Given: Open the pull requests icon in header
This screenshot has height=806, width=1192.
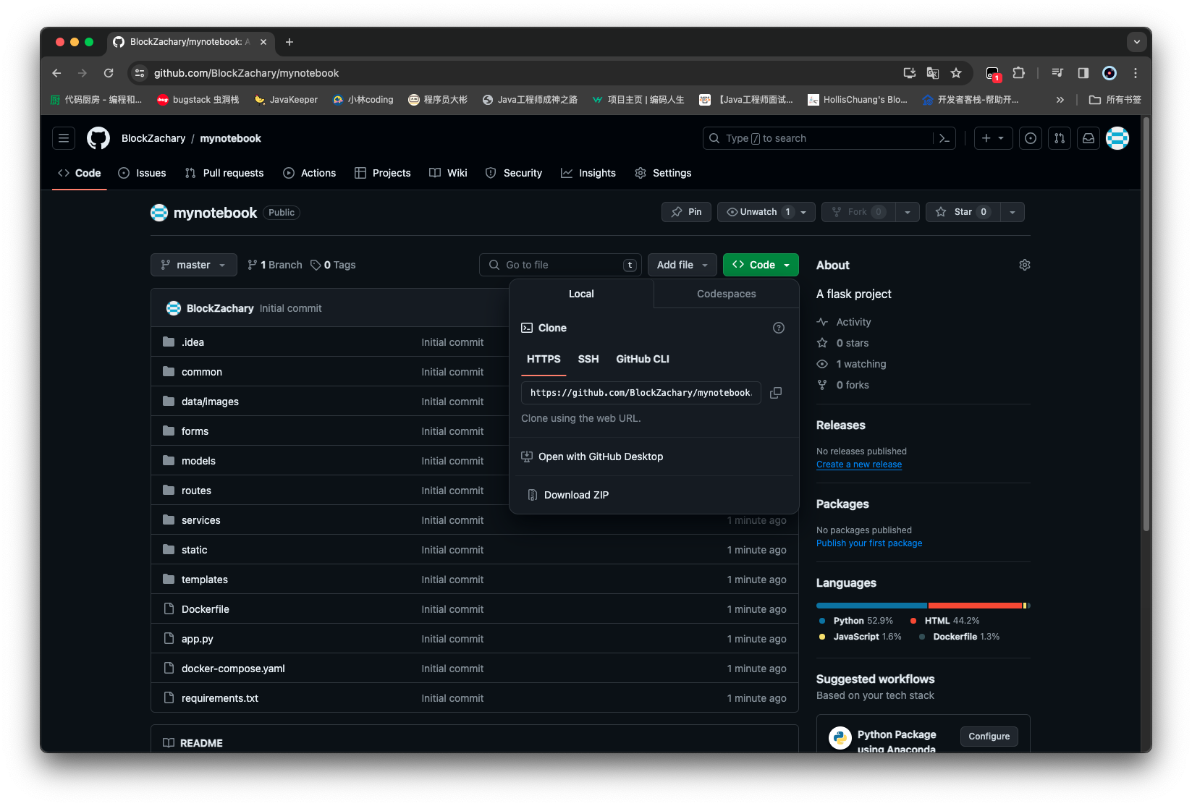Looking at the screenshot, I should (x=1060, y=138).
